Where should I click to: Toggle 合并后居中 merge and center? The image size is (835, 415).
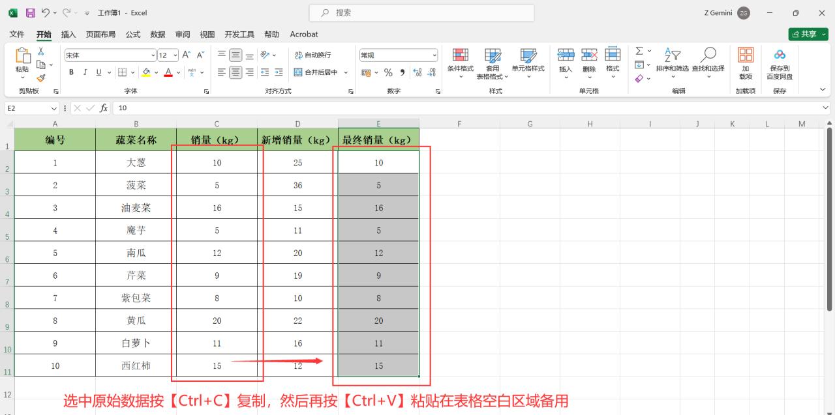pyautogui.click(x=316, y=72)
